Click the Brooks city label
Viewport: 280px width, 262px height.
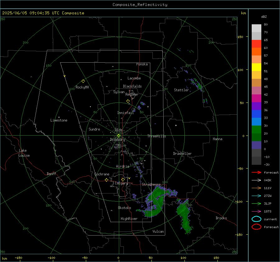tap(221, 218)
